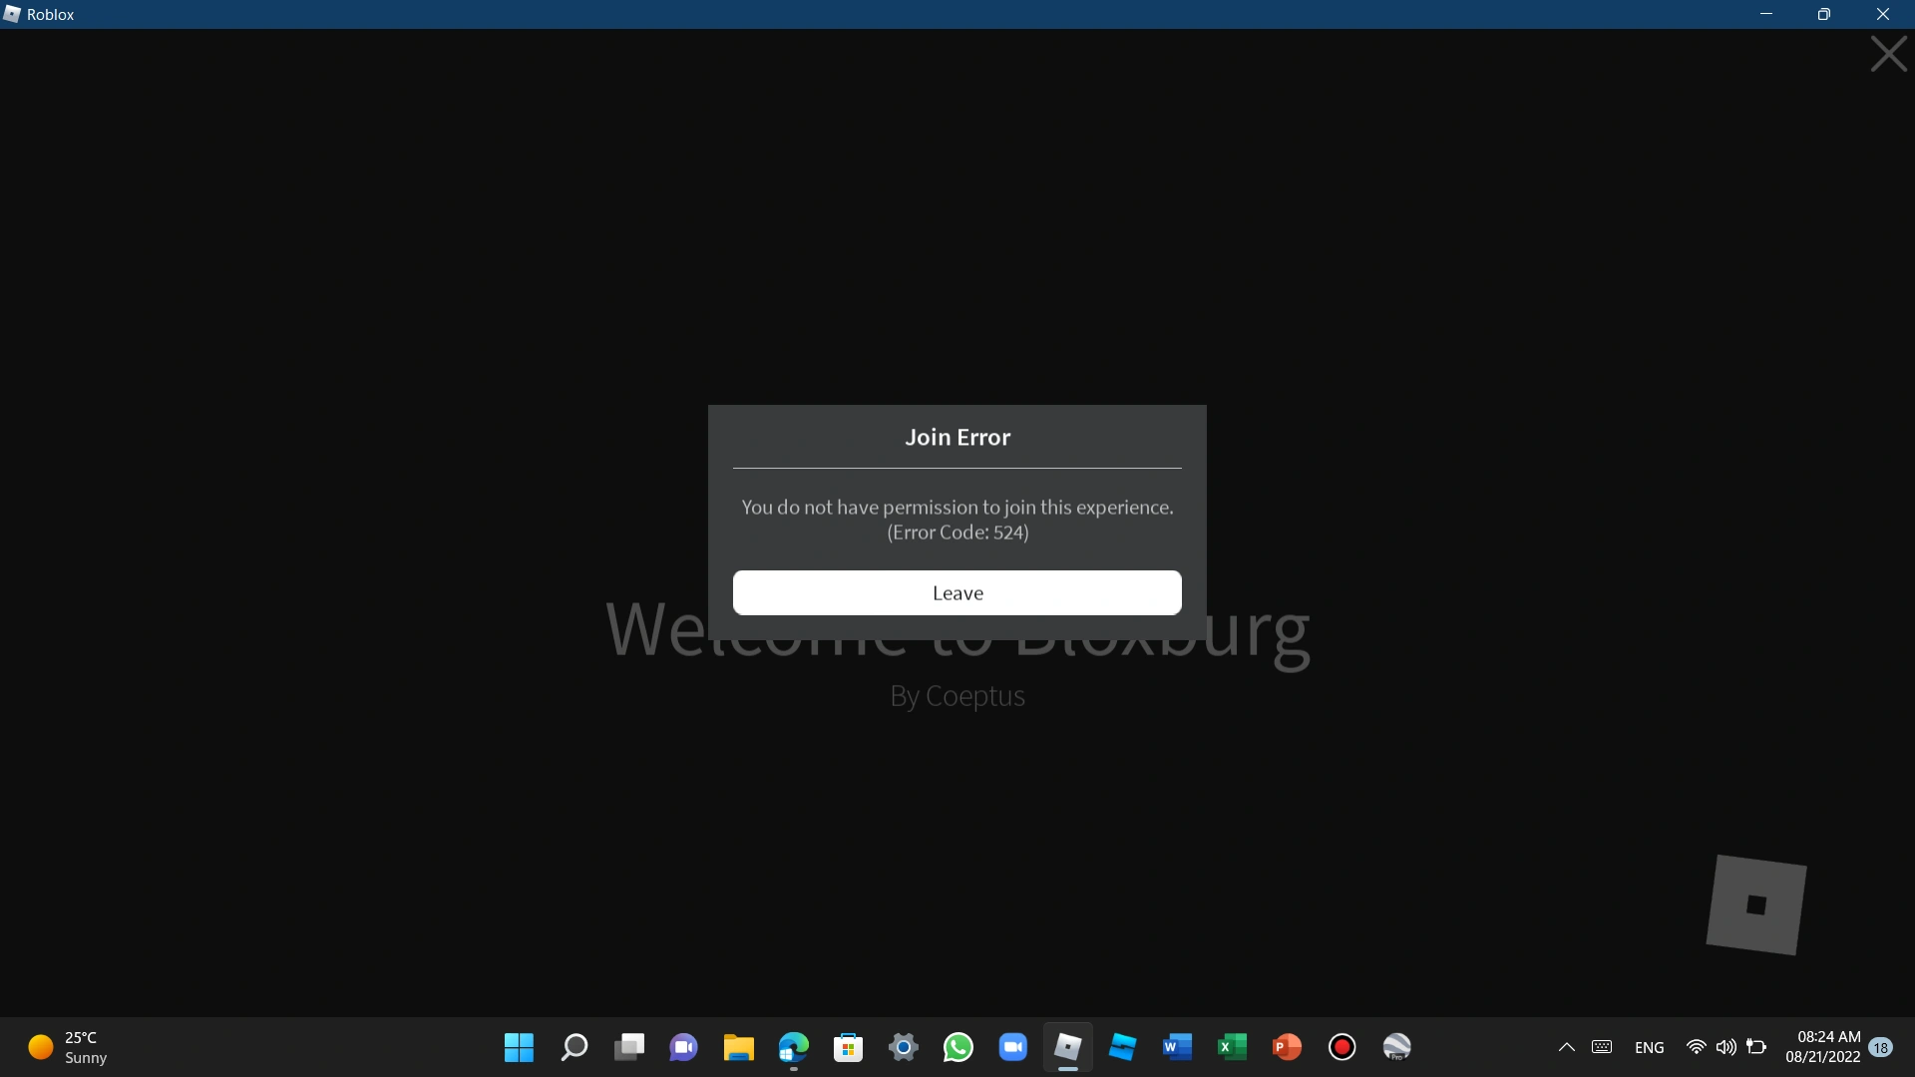This screenshot has width=1915, height=1077.
Task: Open Microsoft Edge browser
Action: click(x=793, y=1047)
